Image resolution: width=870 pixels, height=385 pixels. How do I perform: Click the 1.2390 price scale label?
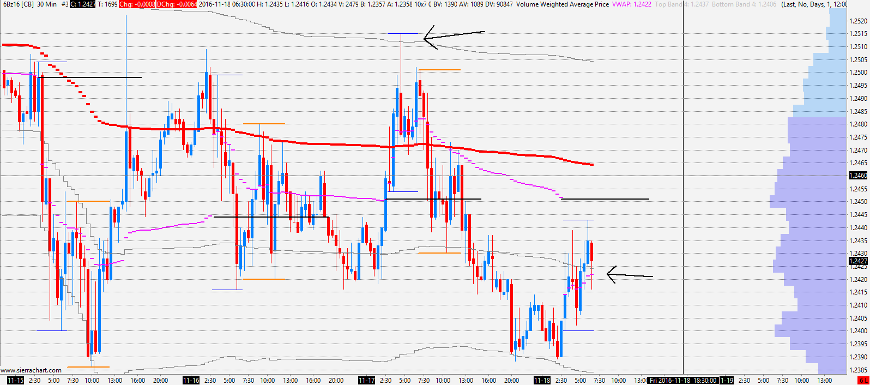[x=859, y=357]
